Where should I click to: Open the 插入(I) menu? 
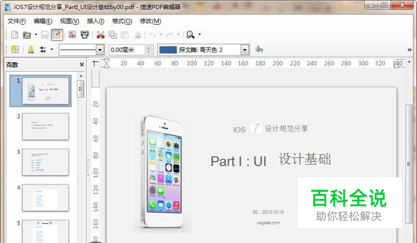pyautogui.click(x=95, y=21)
